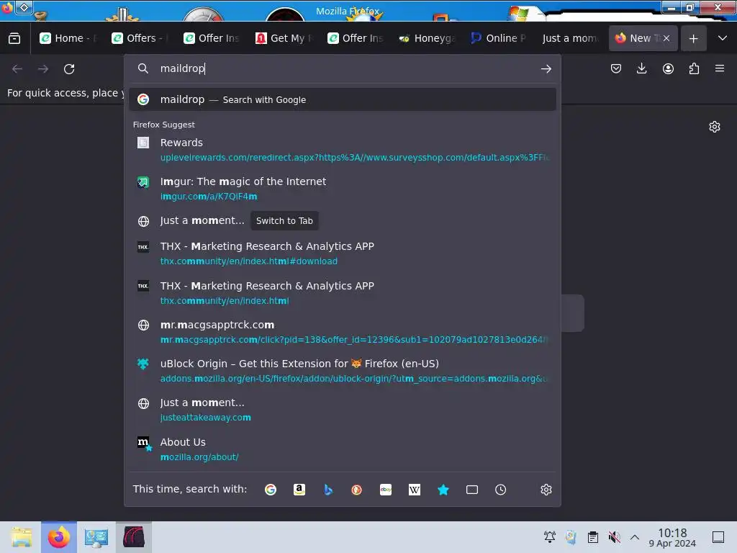
Task: Go back to previous page
Action: 17,68
